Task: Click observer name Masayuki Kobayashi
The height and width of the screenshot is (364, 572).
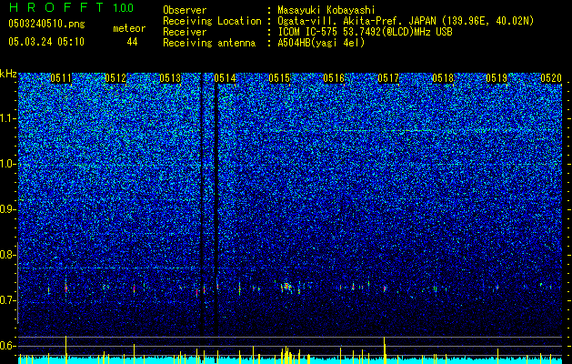Action: tap(326, 10)
